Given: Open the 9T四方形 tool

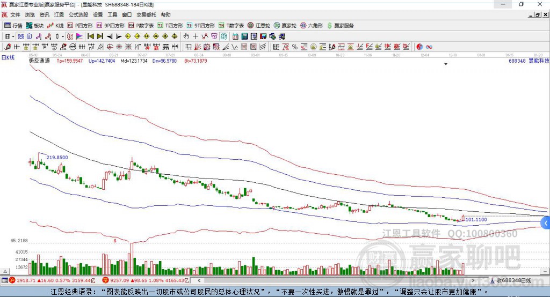Looking at the screenshot, I should click(201, 26).
